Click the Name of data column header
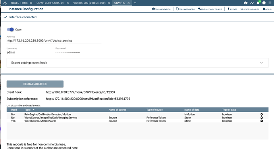 click(192, 110)
